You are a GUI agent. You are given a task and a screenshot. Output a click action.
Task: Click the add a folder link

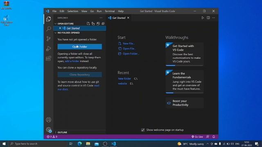point(72,61)
